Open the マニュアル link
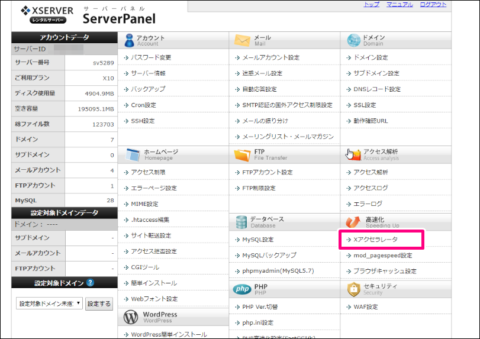Image resolution: width=480 pixels, height=339 pixels. click(400, 5)
